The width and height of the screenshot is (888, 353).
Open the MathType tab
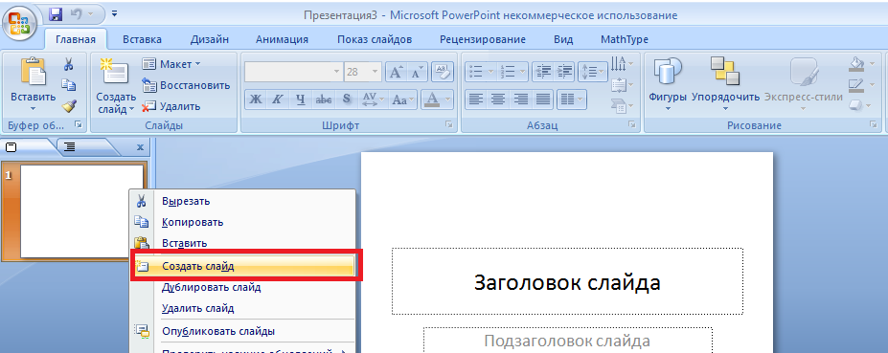point(625,39)
